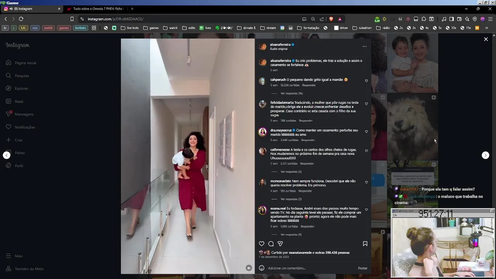Close the Instagram post overlay

tap(486, 39)
